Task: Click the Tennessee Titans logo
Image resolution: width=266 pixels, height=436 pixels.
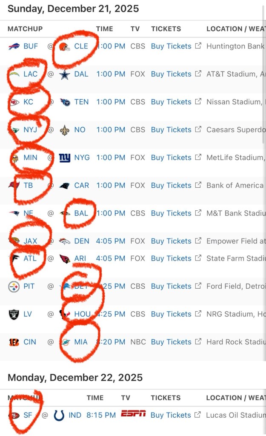Action: coord(65,102)
